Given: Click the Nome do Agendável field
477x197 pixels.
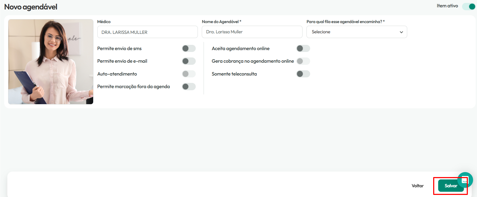Looking at the screenshot, I should [252, 32].
